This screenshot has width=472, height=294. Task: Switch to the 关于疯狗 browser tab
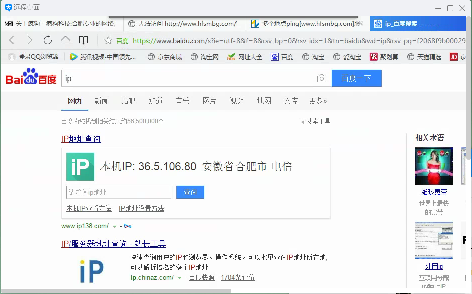(x=62, y=24)
